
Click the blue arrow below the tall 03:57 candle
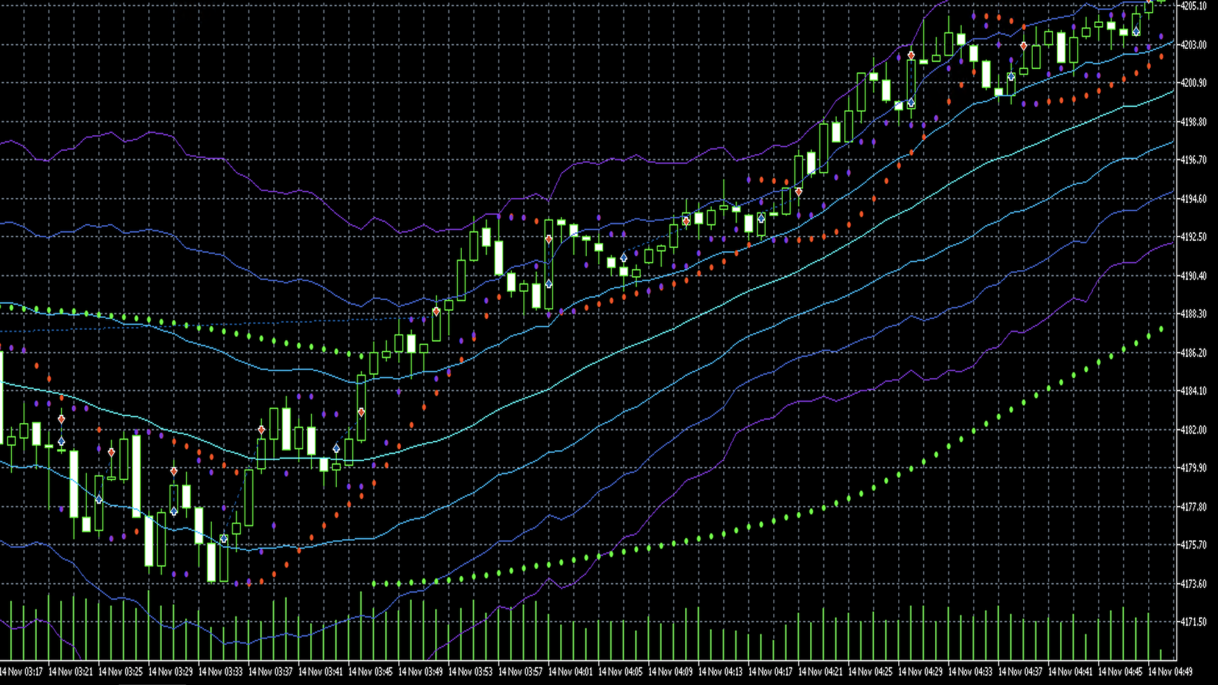coord(549,284)
